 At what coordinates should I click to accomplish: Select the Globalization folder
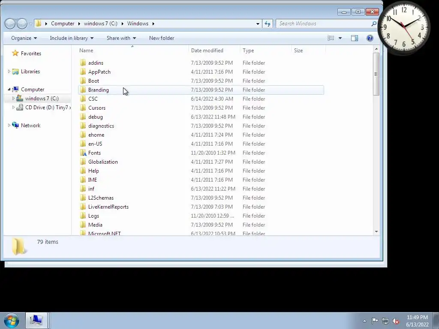(103, 162)
